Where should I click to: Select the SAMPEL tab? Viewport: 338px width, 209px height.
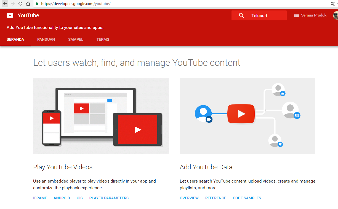click(x=76, y=39)
